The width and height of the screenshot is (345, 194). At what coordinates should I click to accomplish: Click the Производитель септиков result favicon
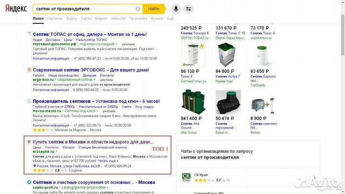point(29,101)
